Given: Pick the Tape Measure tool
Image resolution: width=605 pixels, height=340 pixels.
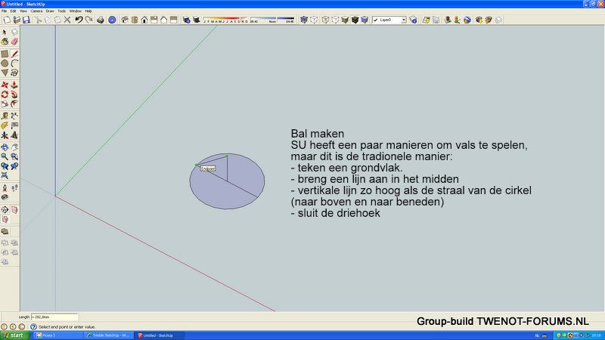Looking at the screenshot, I should coord(5,116).
